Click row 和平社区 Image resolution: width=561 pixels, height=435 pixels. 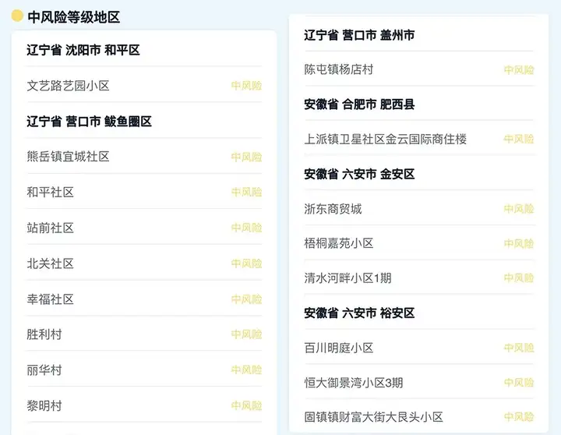[144, 192]
